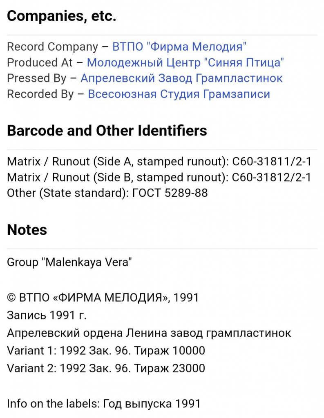
Task: Click the Запись 1991 г. note line
Action: coord(47,315)
